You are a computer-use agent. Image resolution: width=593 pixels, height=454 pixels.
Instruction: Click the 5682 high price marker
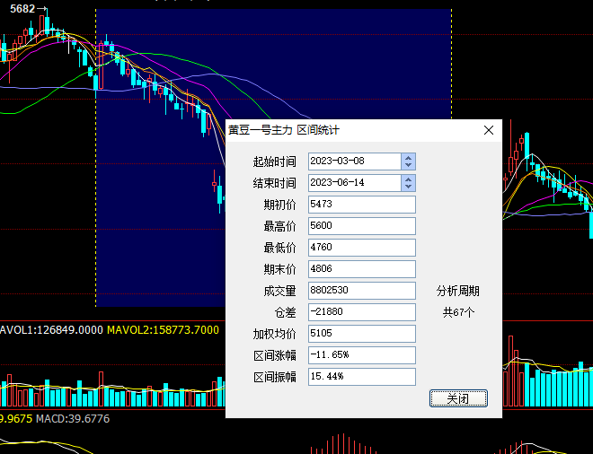point(23,9)
